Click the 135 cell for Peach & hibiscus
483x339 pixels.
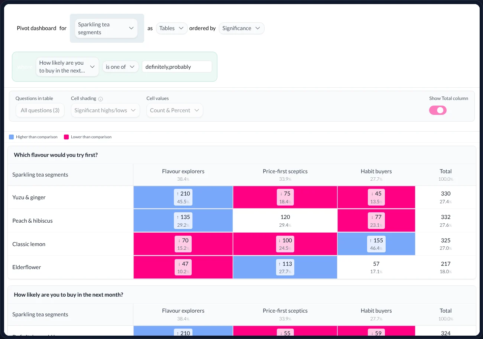(183, 220)
